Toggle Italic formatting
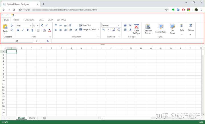Image resolution: width=205 pixels, height=124 pixels. [x=23, y=30]
